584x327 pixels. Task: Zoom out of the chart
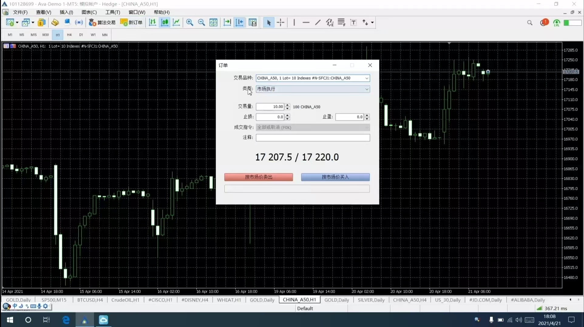(201, 22)
